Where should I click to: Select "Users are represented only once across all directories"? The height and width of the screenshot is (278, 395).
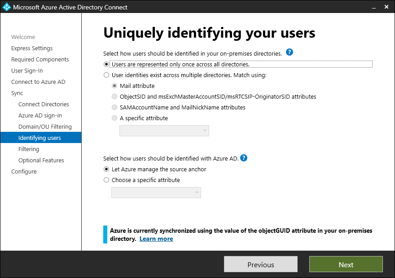point(106,64)
